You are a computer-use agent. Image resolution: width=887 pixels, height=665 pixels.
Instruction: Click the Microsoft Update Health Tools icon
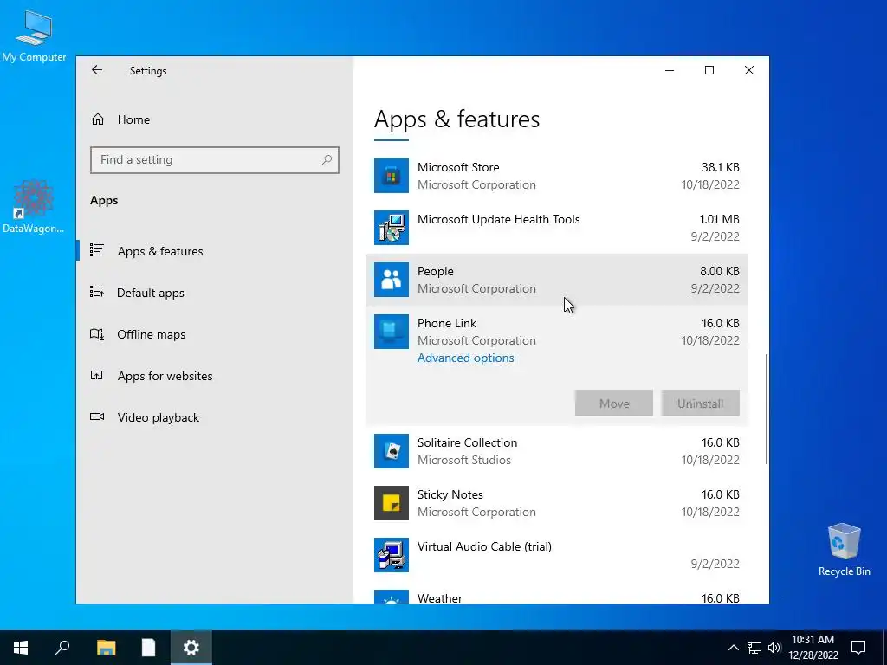pos(391,228)
